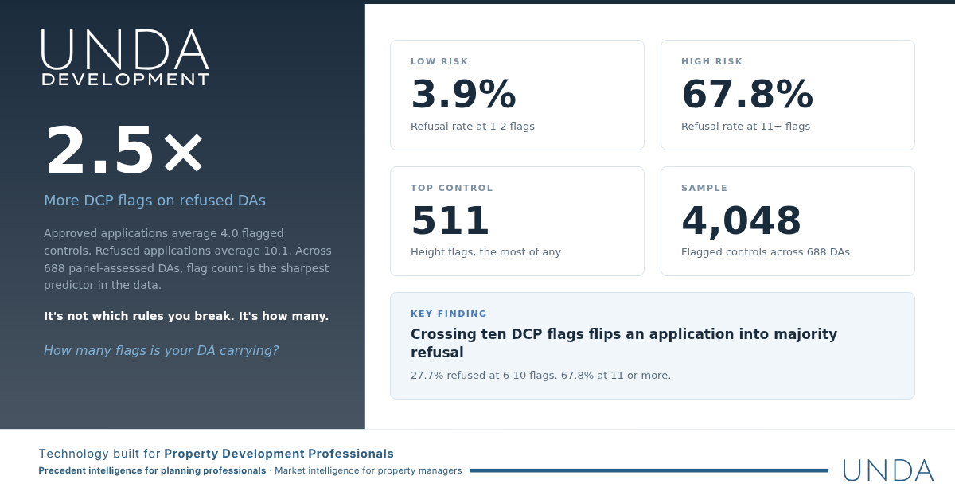
Task: Click the KEY FINDING label
Action: [x=449, y=314]
